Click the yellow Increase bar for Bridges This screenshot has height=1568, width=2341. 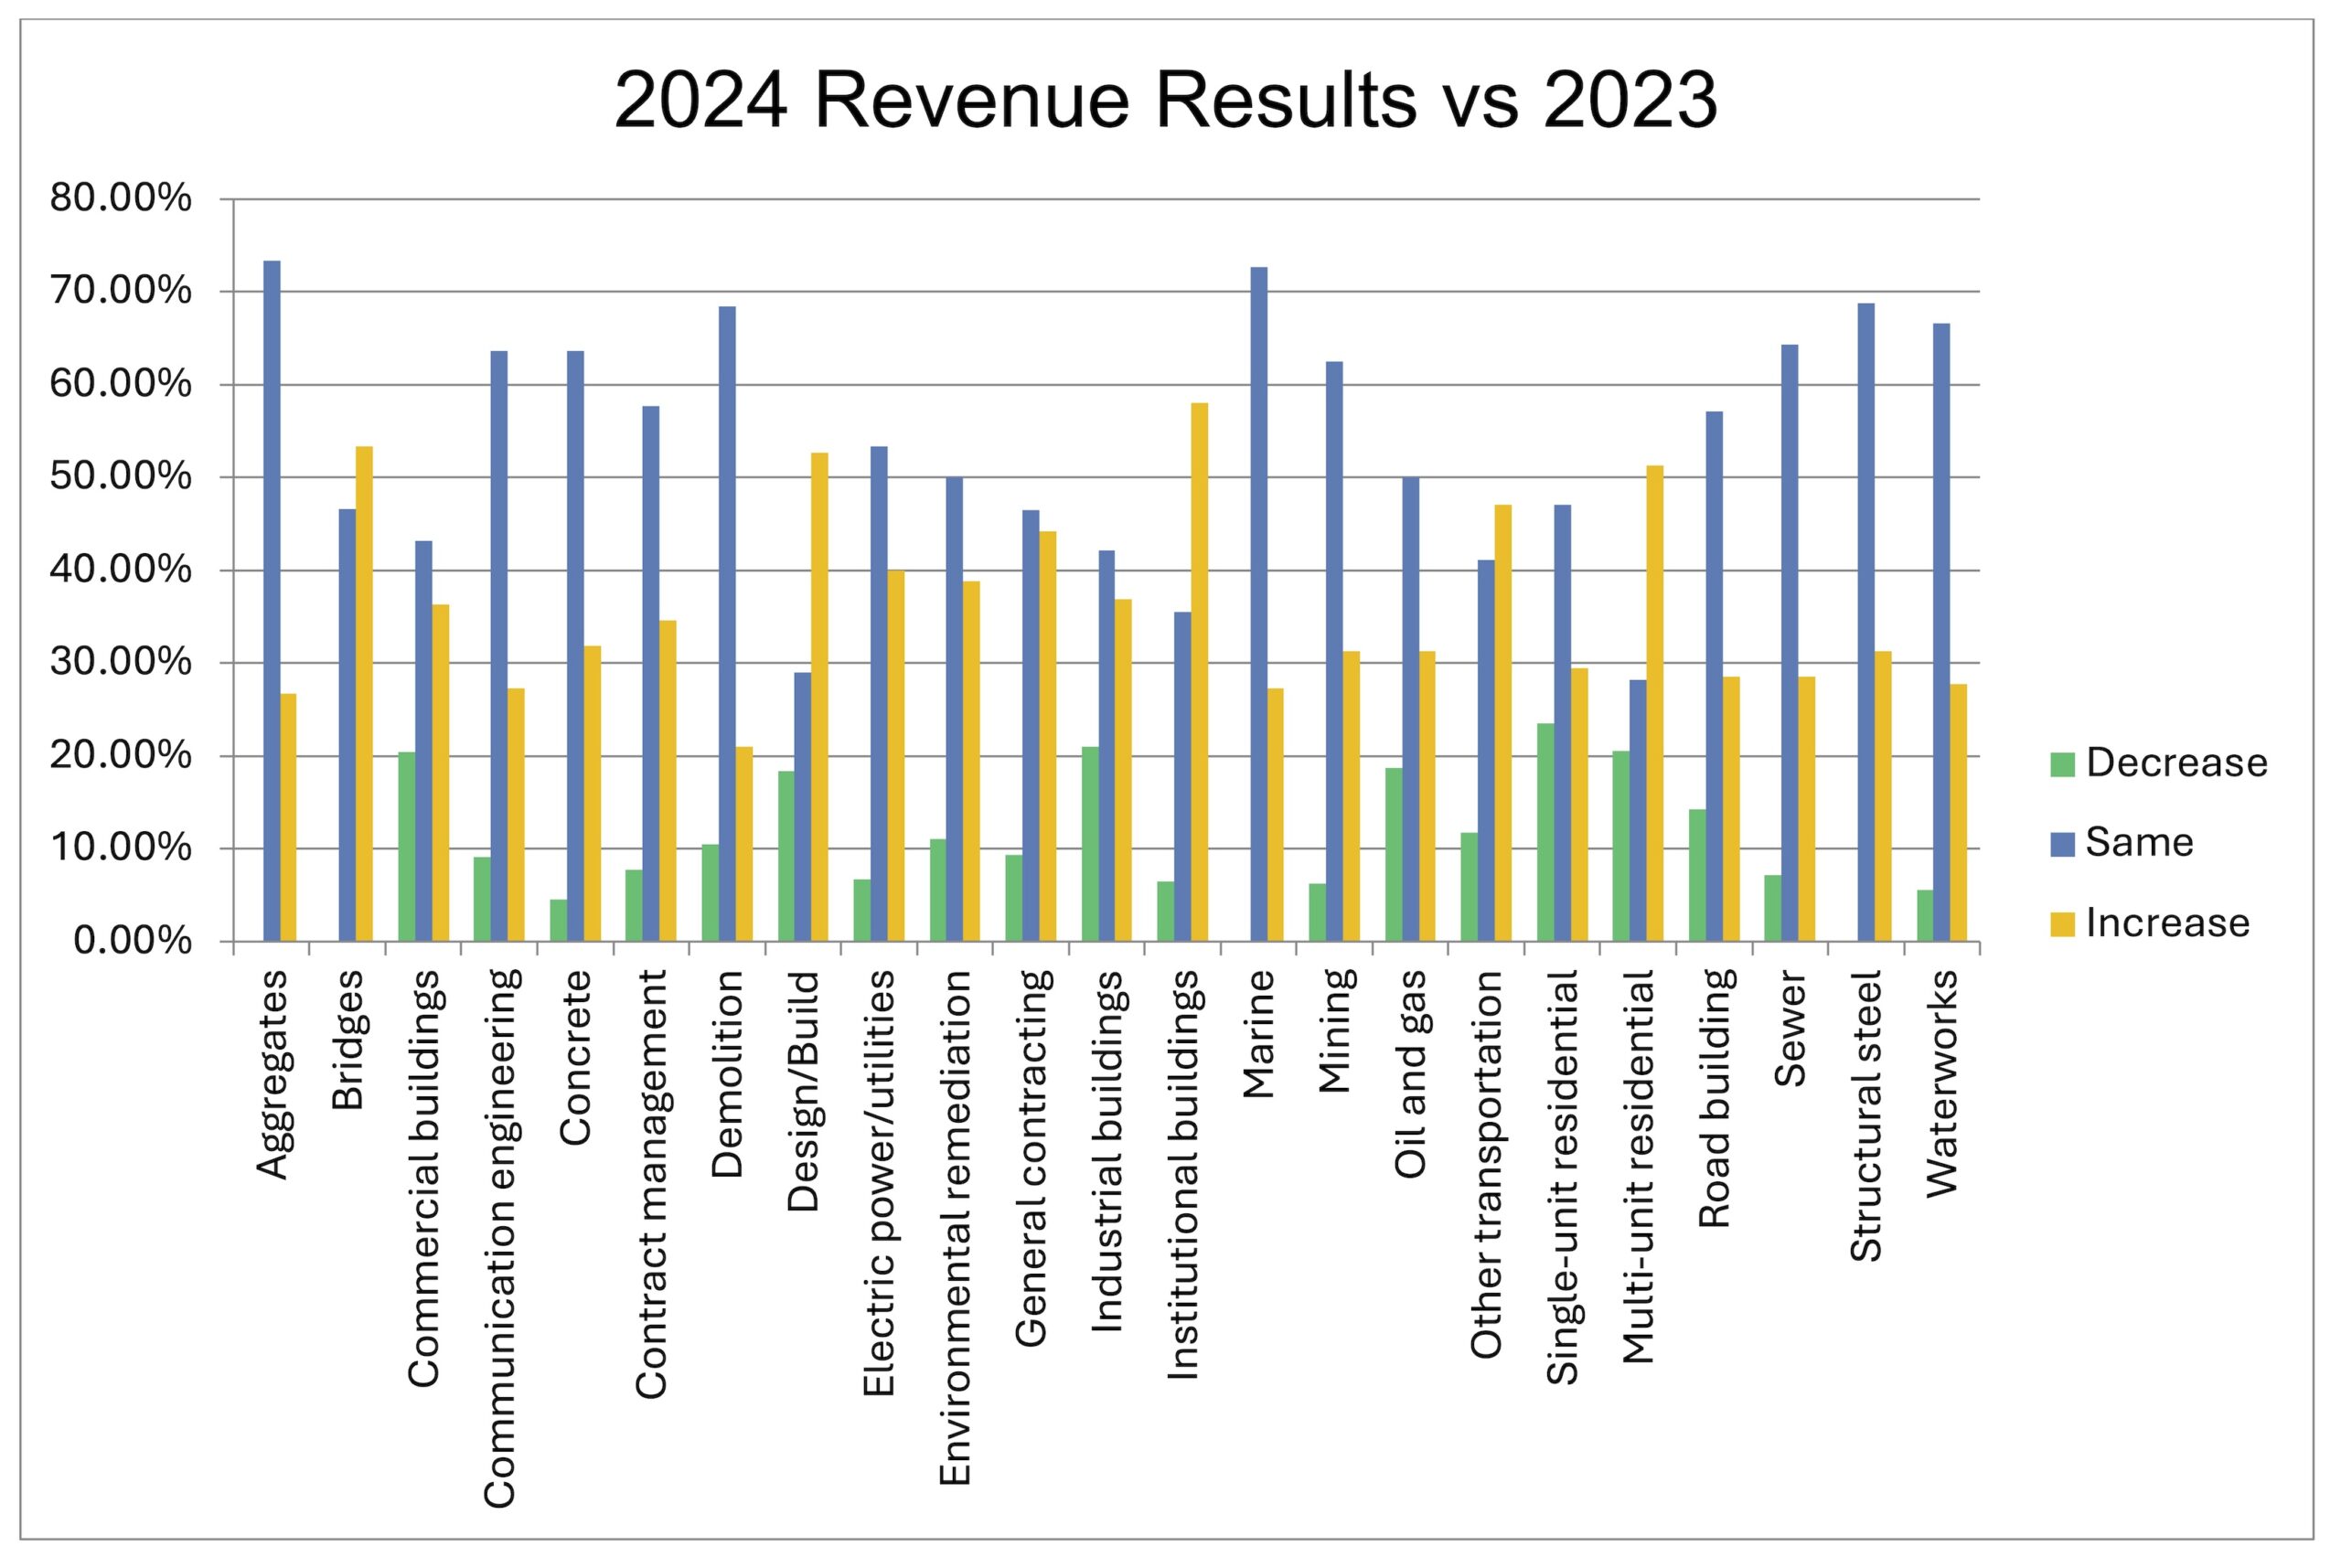[365, 694]
